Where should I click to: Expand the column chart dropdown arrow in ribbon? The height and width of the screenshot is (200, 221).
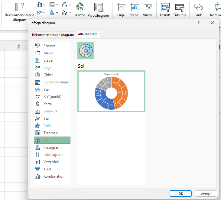pyautogui.click(x=44, y=5)
